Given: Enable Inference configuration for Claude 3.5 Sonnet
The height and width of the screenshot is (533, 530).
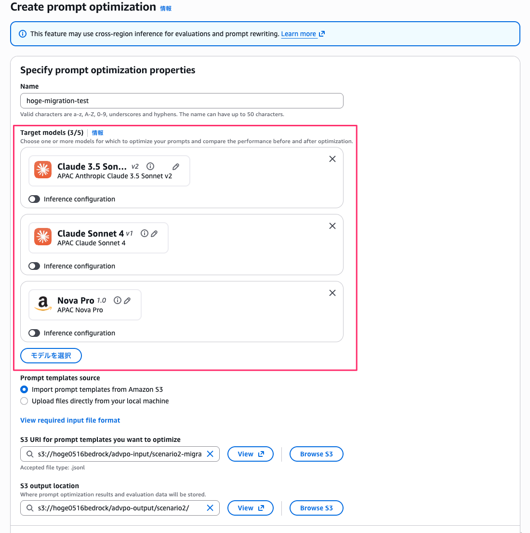Looking at the screenshot, I should [x=34, y=199].
